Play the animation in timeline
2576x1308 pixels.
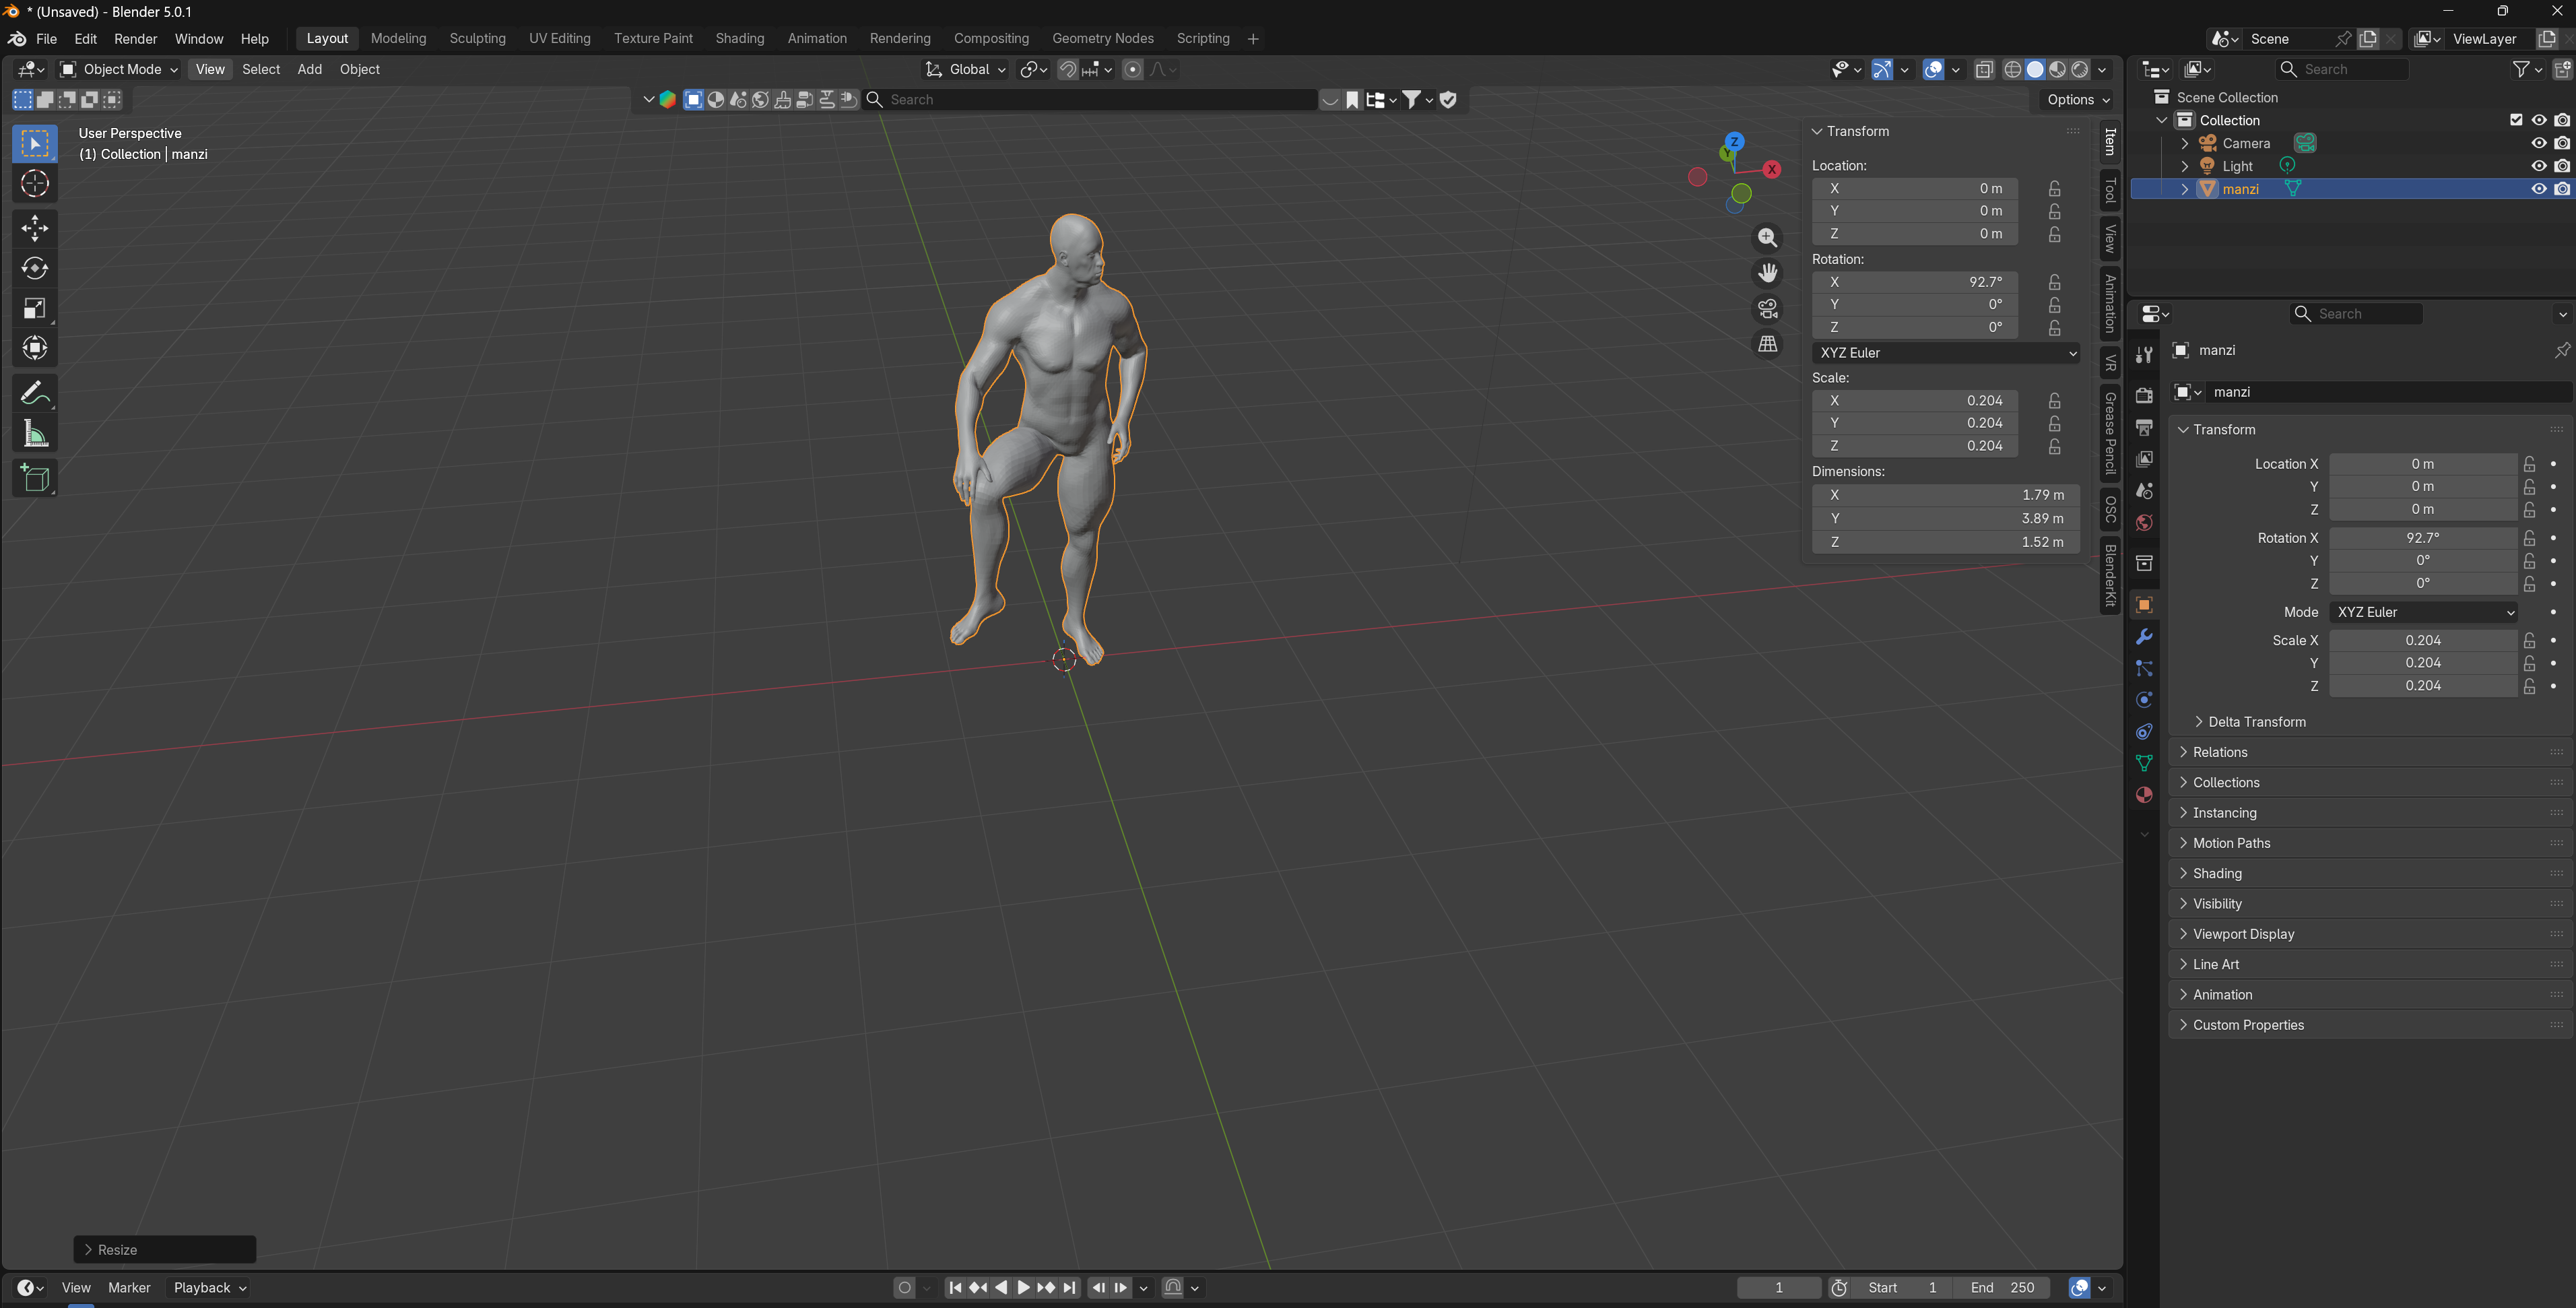click(x=1022, y=1288)
